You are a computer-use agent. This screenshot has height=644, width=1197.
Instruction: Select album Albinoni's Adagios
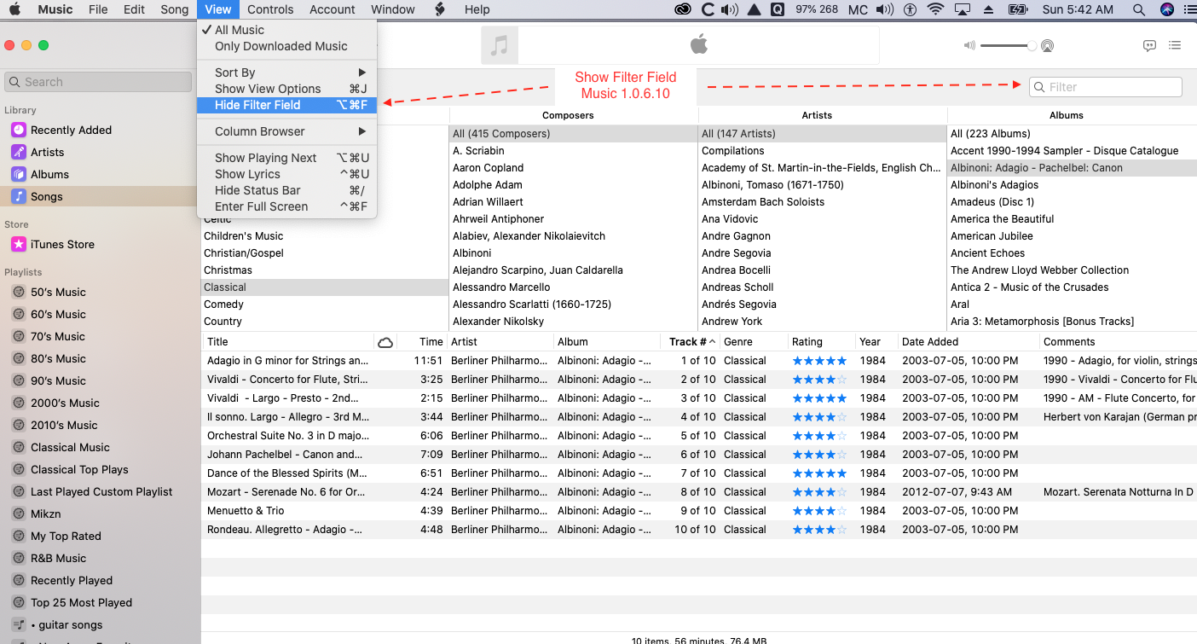pyautogui.click(x=1072, y=185)
